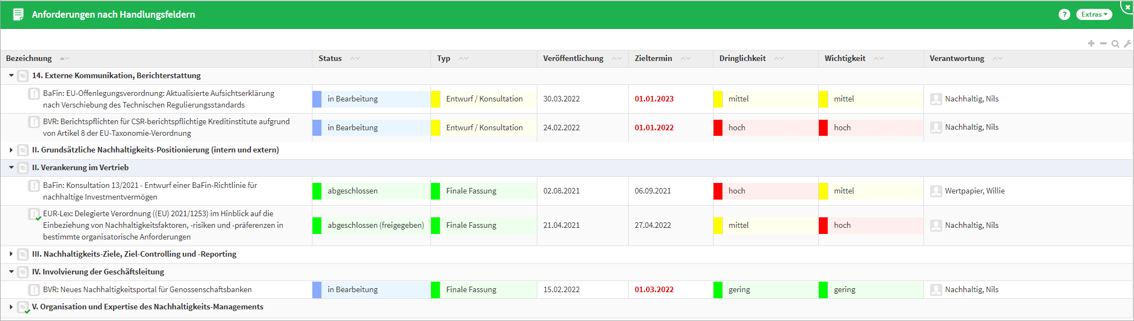
Task: Click the minus icon to collapse all rows
Action: pyautogui.click(x=1103, y=43)
